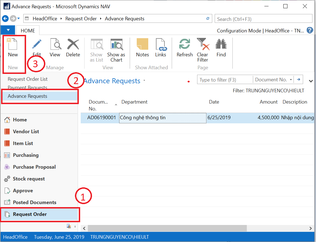316x242 pixels.
Task: Click the New document ribbon icon
Action: 12,44
